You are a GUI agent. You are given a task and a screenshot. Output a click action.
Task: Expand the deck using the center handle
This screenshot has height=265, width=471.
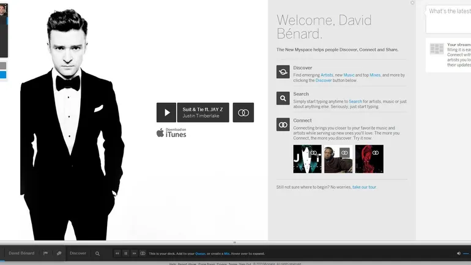pyautogui.click(x=235, y=242)
